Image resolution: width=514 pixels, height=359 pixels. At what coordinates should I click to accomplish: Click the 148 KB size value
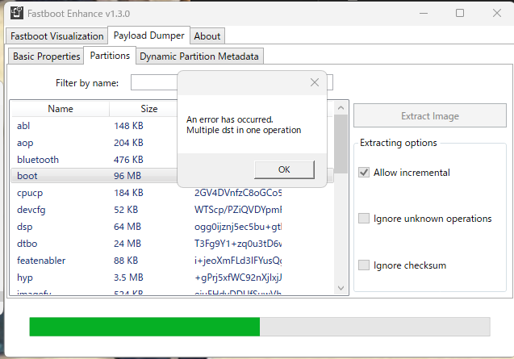pos(128,126)
